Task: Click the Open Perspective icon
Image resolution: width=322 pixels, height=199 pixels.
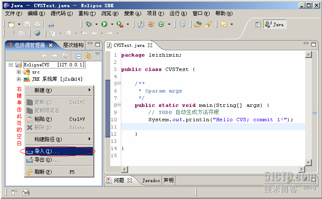Action: (258, 24)
